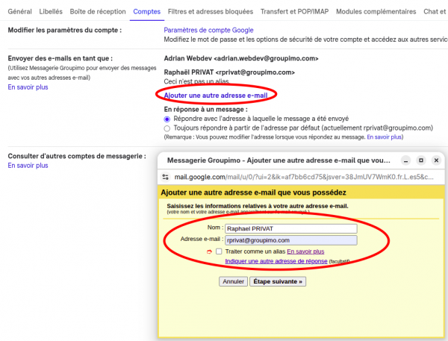
Task: Click Indiquer une autre adresse de réponse link
Action: click(276, 261)
